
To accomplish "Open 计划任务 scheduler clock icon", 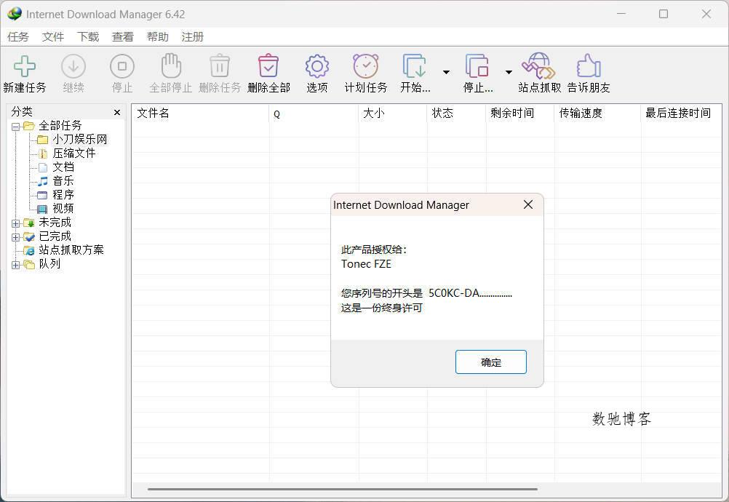I will pos(366,66).
